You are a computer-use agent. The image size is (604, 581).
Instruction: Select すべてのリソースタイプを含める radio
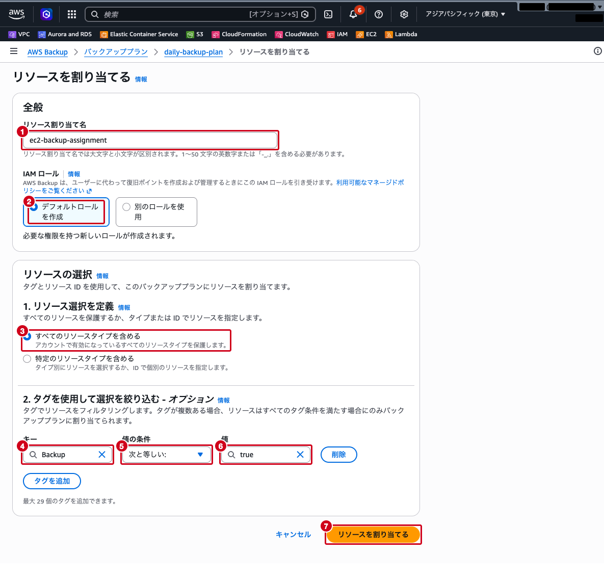click(x=27, y=336)
